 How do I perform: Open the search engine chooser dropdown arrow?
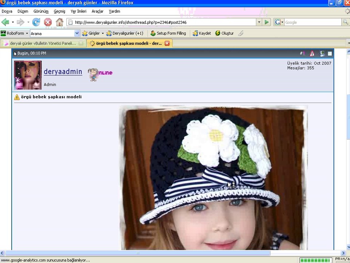pos(282,22)
